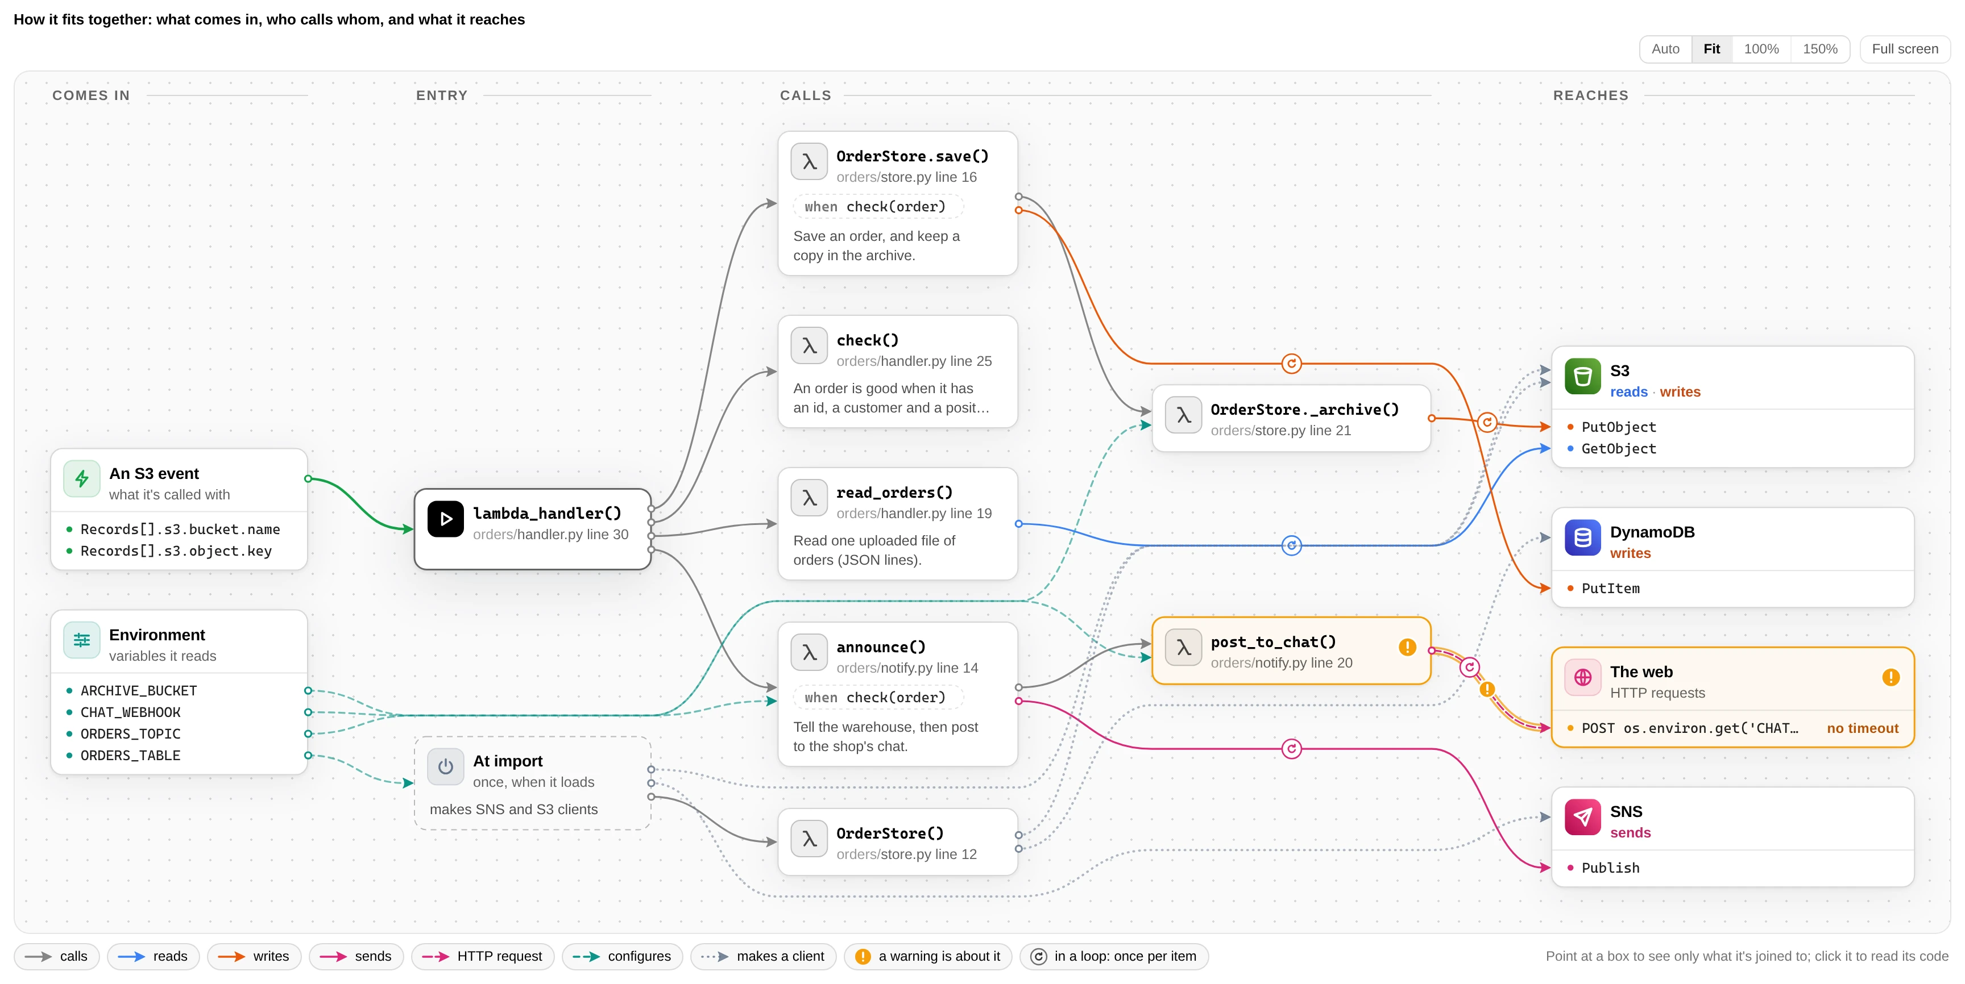Click 'when check(order)' condition in announce()

878,698
